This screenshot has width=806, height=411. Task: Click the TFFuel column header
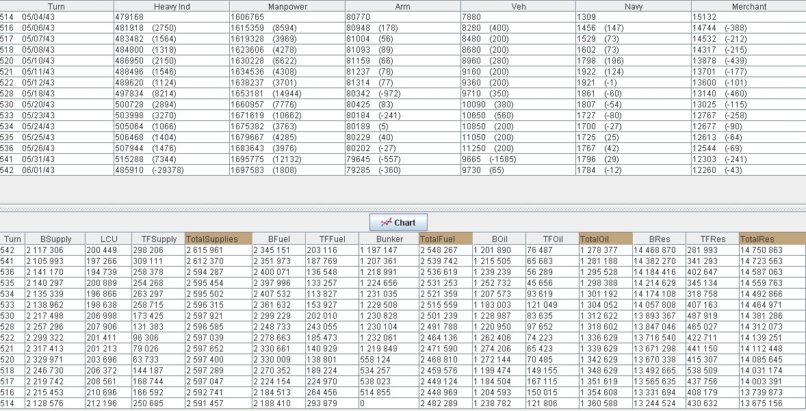point(332,239)
